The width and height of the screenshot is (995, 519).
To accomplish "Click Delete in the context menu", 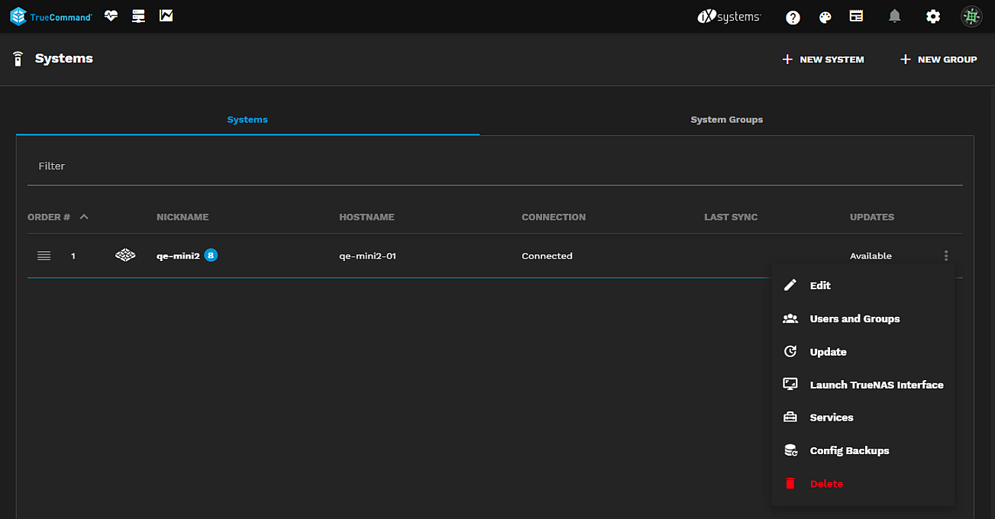I will point(825,484).
